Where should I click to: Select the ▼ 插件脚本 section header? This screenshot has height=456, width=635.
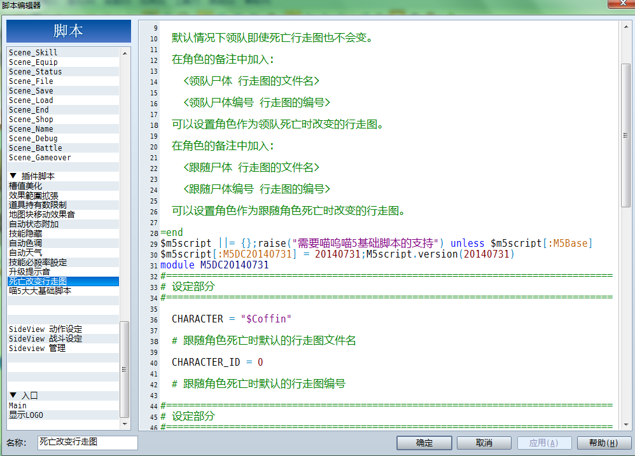tap(64, 176)
